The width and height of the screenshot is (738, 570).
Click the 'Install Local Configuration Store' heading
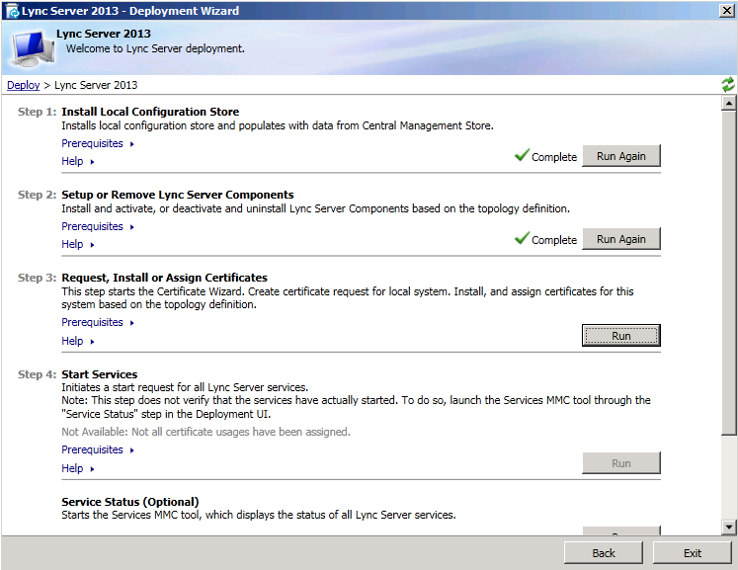(x=150, y=112)
